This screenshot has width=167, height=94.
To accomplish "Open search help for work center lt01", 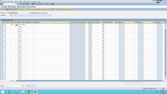I will 16,25.
